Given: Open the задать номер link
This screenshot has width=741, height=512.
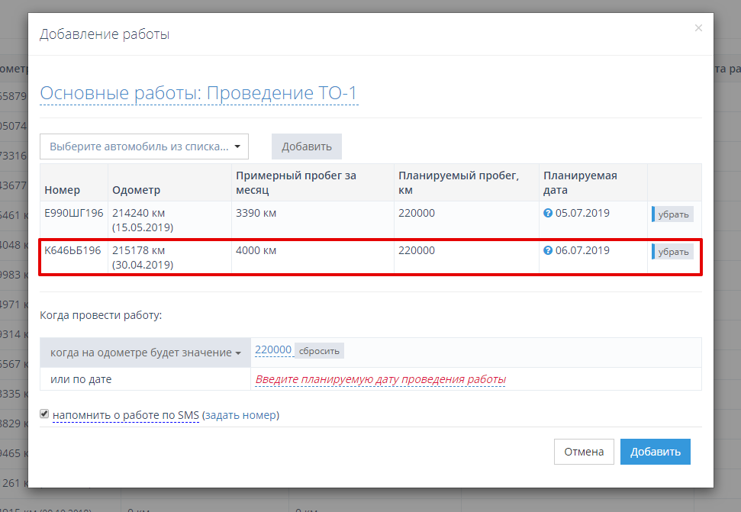Looking at the screenshot, I should (x=240, y=415).
